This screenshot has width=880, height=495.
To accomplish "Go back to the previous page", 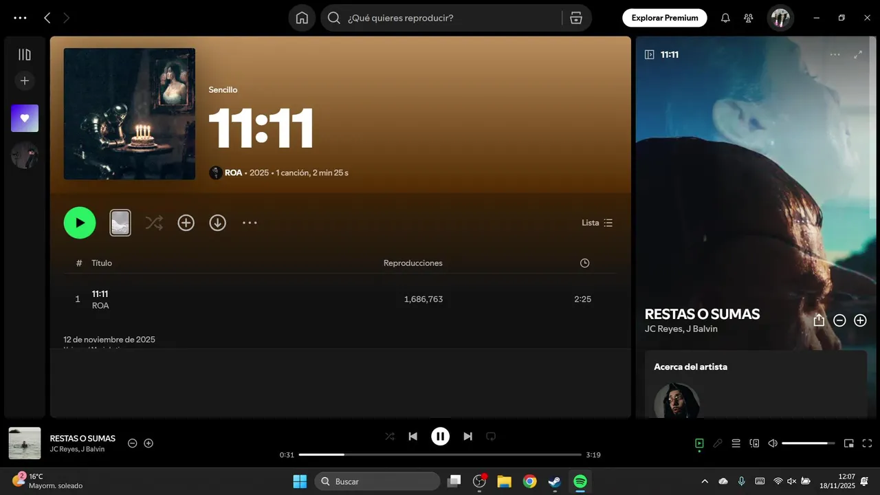I will pyautogui.click(x=47, y=18).
